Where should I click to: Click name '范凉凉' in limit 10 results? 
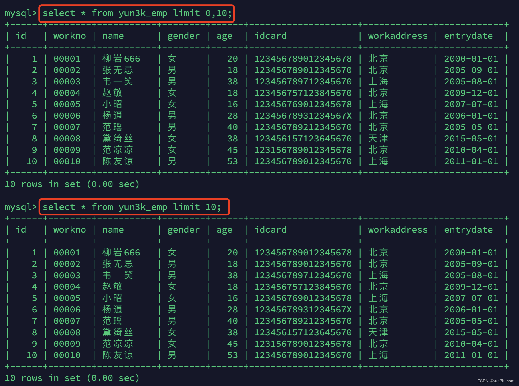118,344
